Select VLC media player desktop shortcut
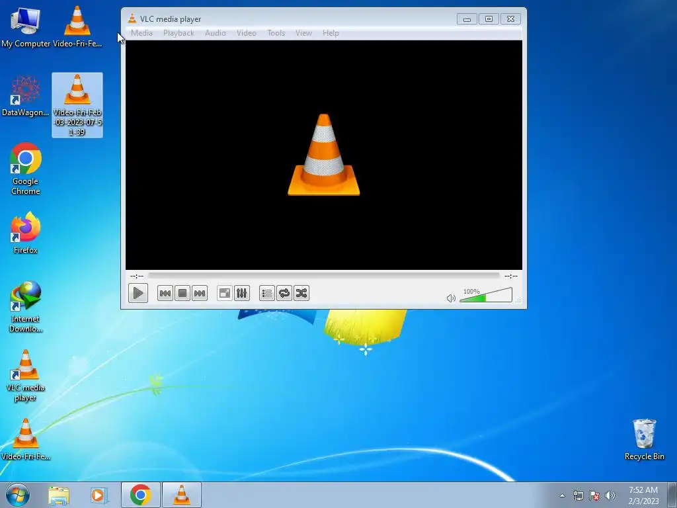677x508 pixels. coord(26,376)
